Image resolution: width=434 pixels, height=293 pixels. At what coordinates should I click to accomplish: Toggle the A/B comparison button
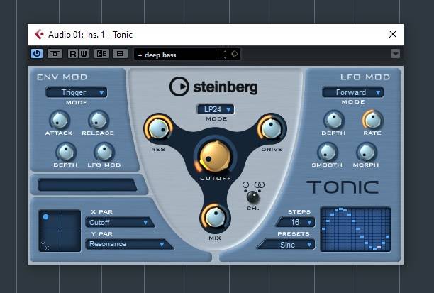point(101,53)
